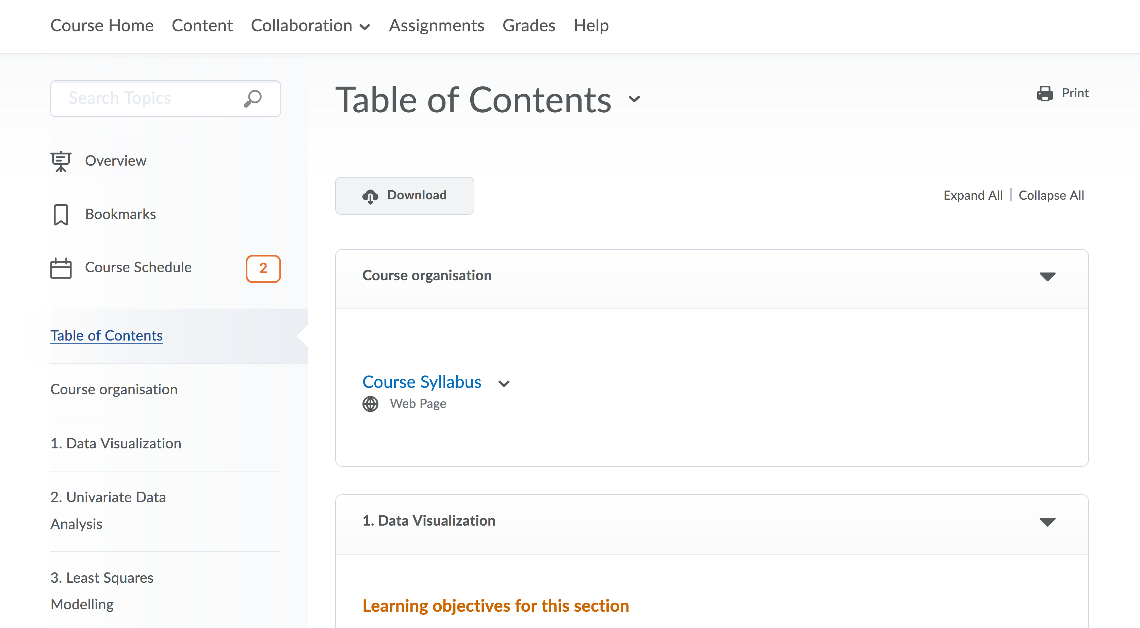
Task: Click the printer icon
Action: (x=1045, y=93)
